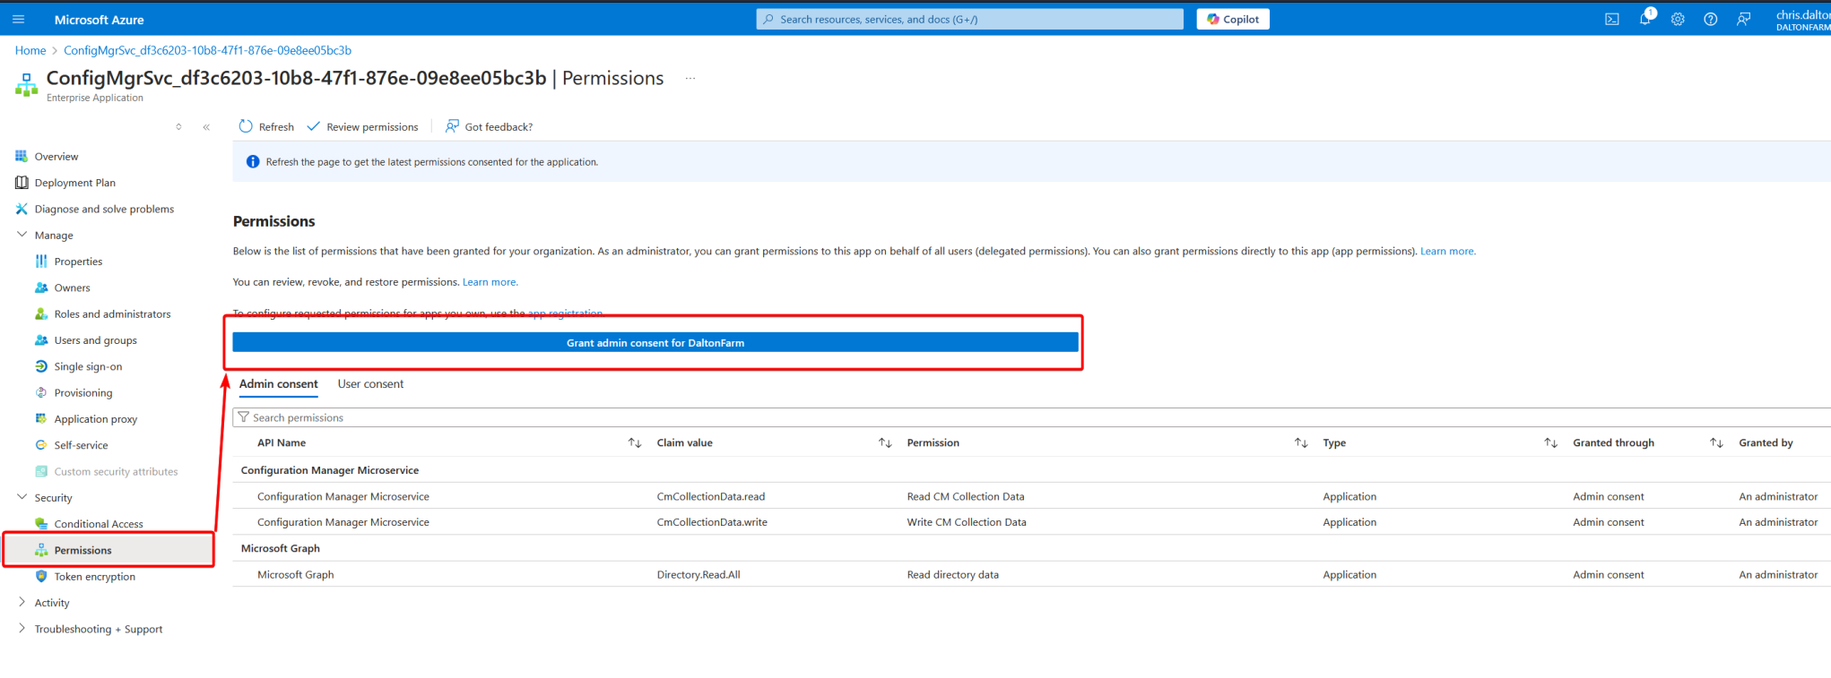Open Properties under Manage
1831x678 pixels.
[x=78, y=262]
